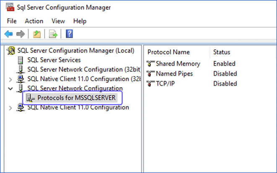Collapse the SQL Server Network Configuration node

click(10, 89)
